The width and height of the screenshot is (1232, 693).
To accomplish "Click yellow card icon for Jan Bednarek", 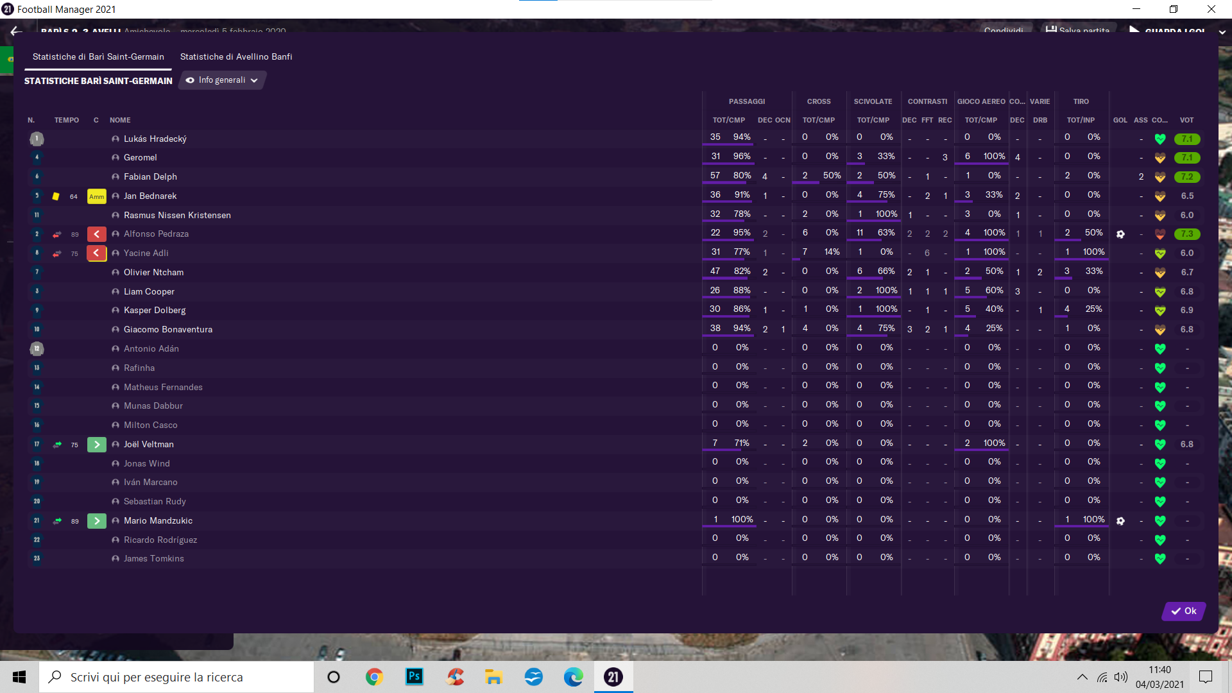I will coord(56,196).
